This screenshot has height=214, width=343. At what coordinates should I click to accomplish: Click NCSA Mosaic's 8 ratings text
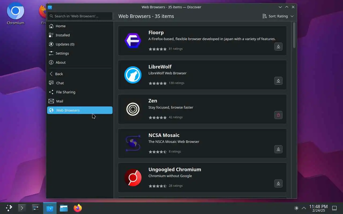pos(175,151)
